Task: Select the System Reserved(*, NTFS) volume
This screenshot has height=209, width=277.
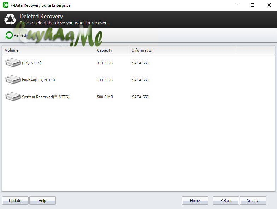Action: click(x=138, y=97)
